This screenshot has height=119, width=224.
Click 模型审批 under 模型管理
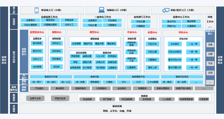point(111,44)
